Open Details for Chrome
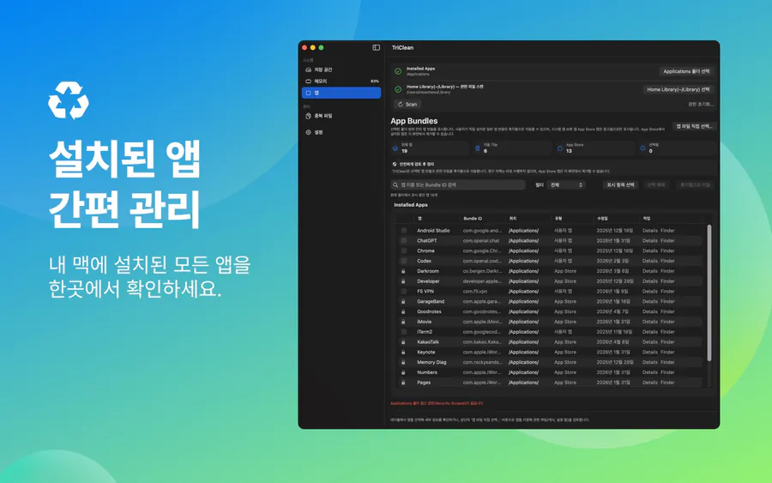 point(650,251)
